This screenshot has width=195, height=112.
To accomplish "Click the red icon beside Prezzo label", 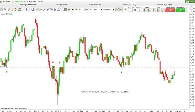I will pos(9,14).
